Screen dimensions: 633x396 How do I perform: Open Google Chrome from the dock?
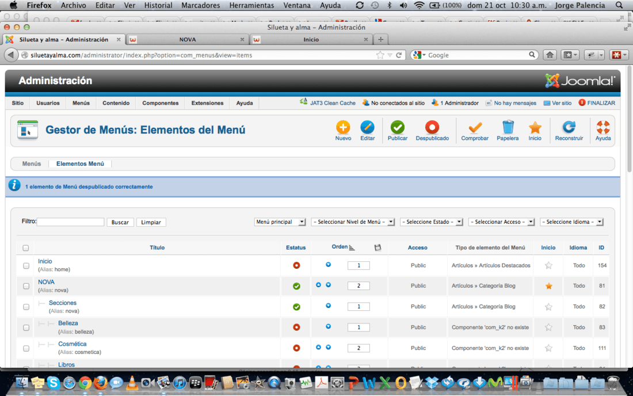click(85, 383)
